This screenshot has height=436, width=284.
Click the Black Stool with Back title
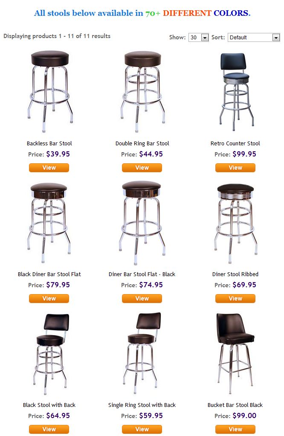pos(49,405)
